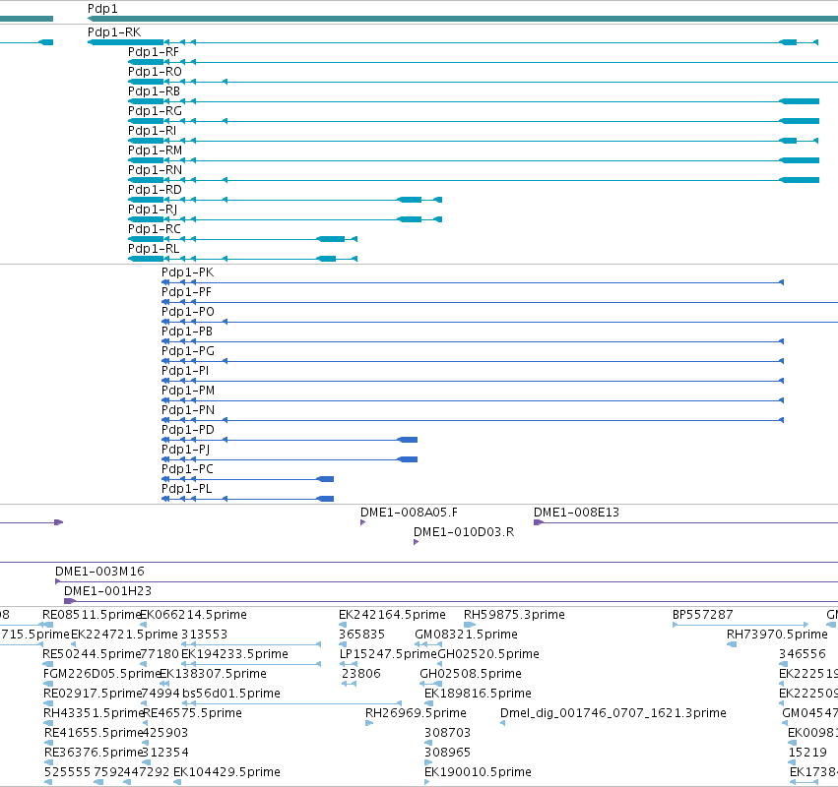
Task: Click the DME1-003M16 feature label
Action: tap(99, 572)
